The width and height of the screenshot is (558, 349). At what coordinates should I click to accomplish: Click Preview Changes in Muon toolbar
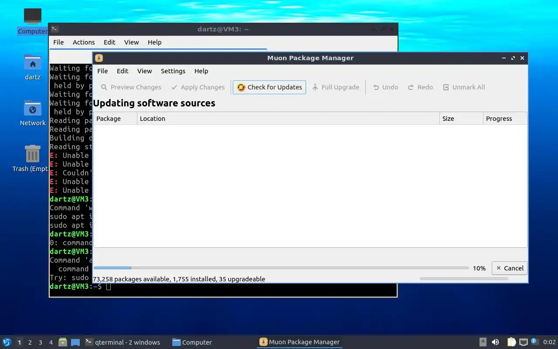click(x=131, y=87)
